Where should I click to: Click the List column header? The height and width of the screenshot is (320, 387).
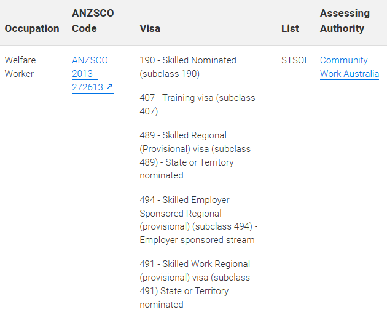click(x=290, y=28)
